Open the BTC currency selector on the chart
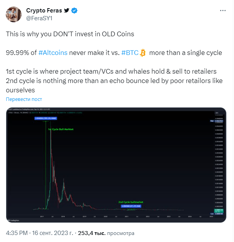Viewport: 234px width, 242px height. point(216,113)
